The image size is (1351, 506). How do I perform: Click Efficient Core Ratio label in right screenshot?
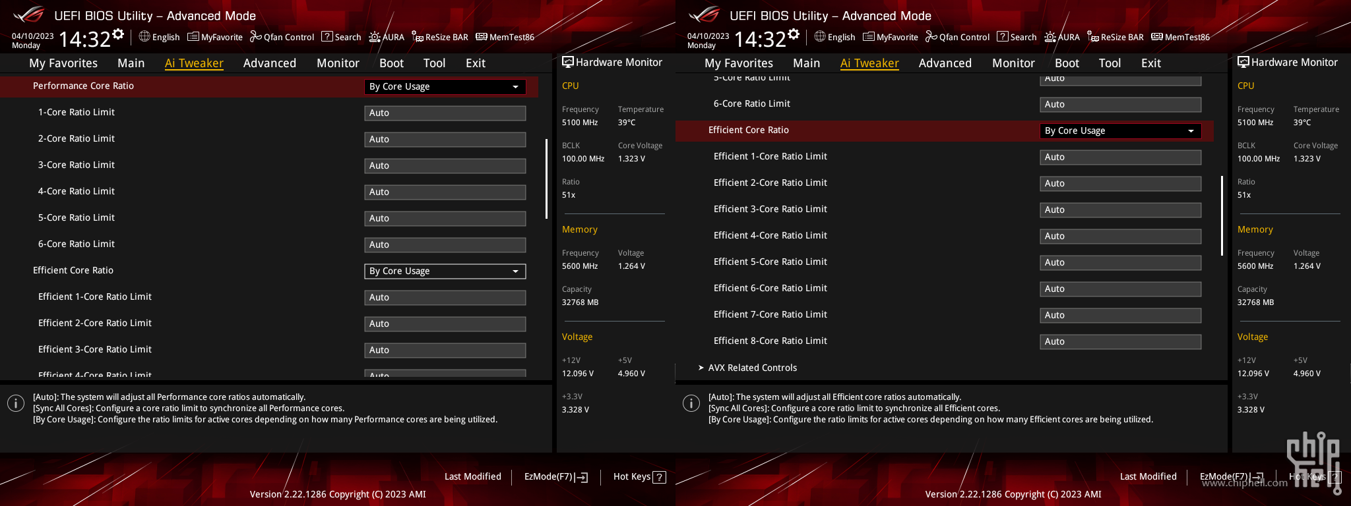(x=748, y=130)
